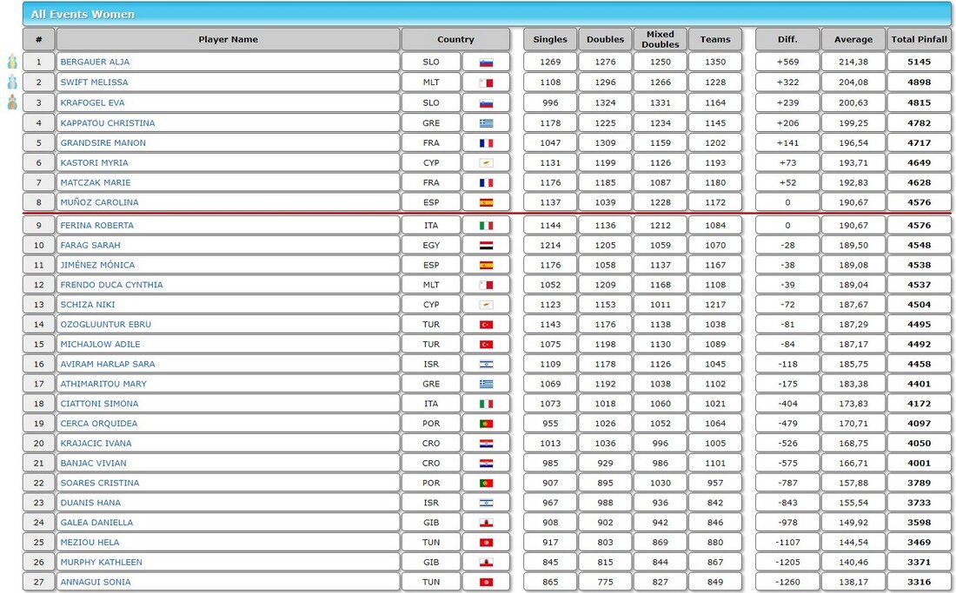
Task: Open player link FERINA ROBERTA
Action: (96, 225)
